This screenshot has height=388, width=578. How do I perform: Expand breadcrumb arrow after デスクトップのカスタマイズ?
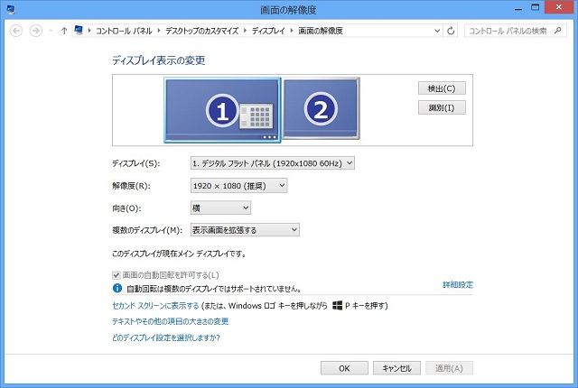[x=245, y=31]
